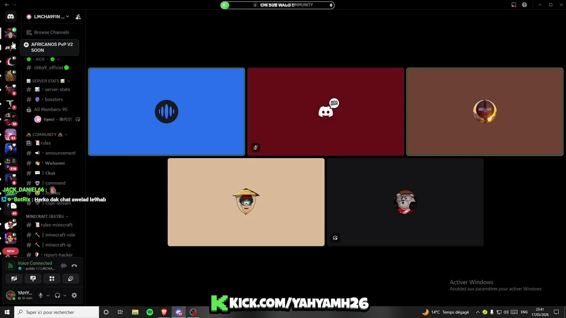Open Discord direct messages home icon
The width and height of the screenshot is (566, 318).
[x=11, y=17]
